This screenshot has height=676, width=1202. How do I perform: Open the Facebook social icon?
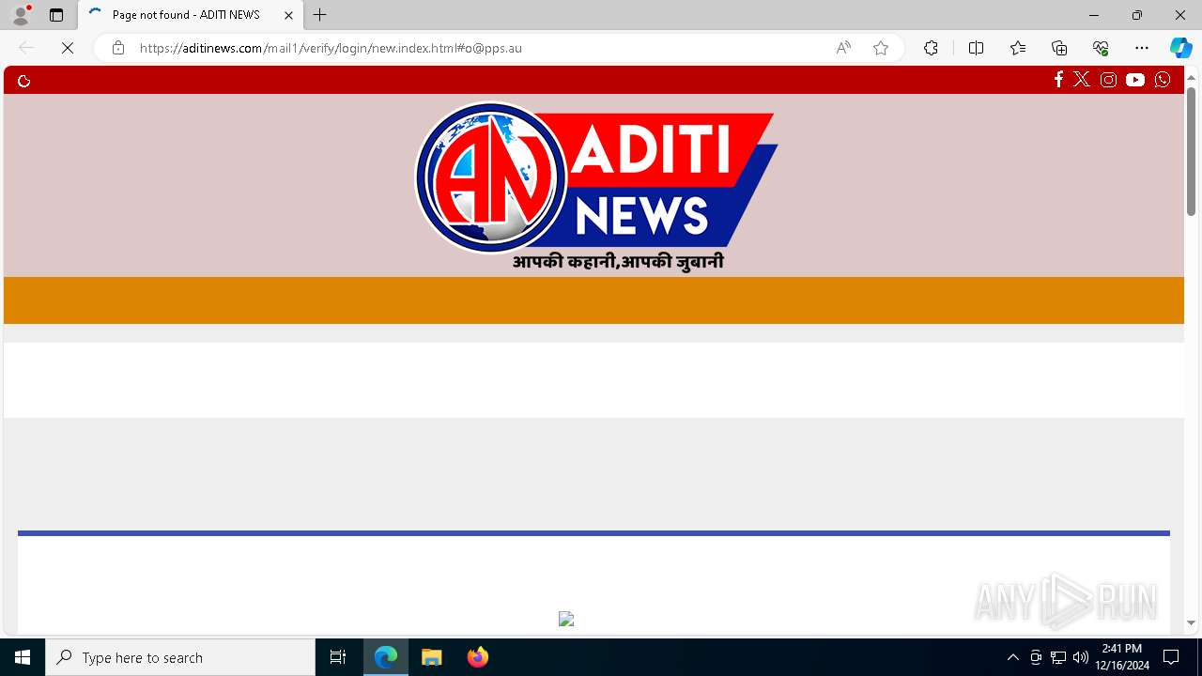click(x=1058, y=80)
